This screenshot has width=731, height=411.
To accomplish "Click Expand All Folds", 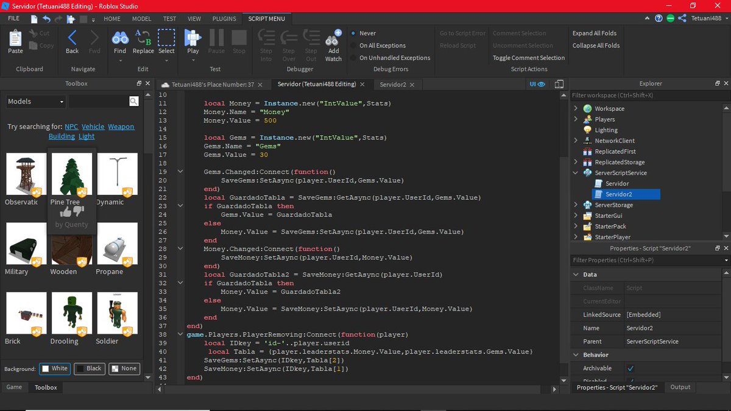I will click(595, 33).
